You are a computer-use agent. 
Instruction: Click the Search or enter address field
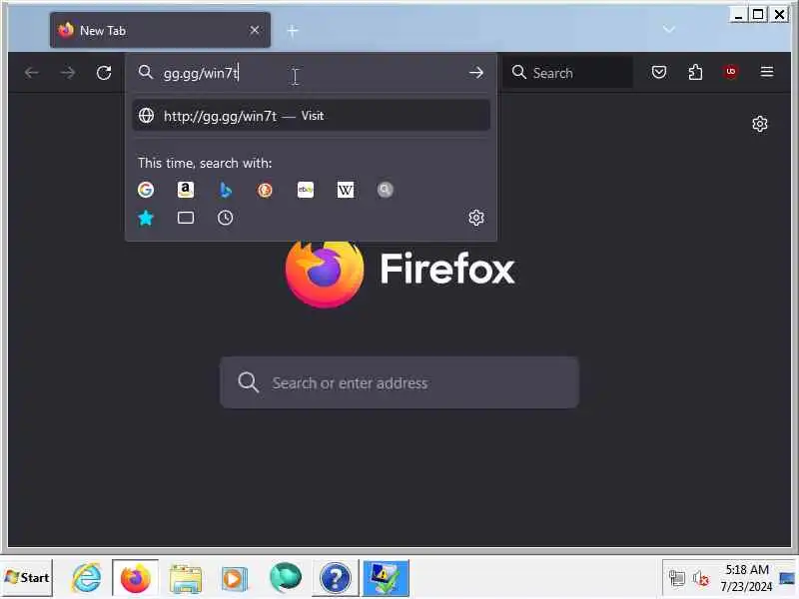[x=399, y=382]
